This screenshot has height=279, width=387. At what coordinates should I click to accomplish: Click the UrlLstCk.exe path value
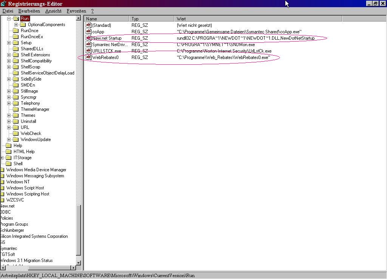[224, 51]
